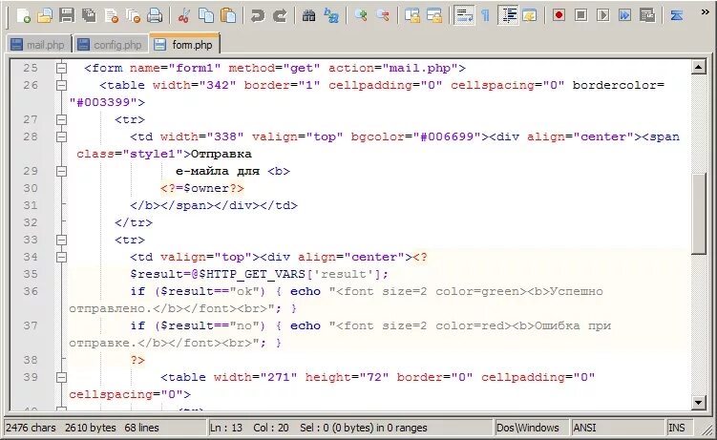Click the 2476 chars status text
Viewport: 717px width, 440px height.
(31, 428)
